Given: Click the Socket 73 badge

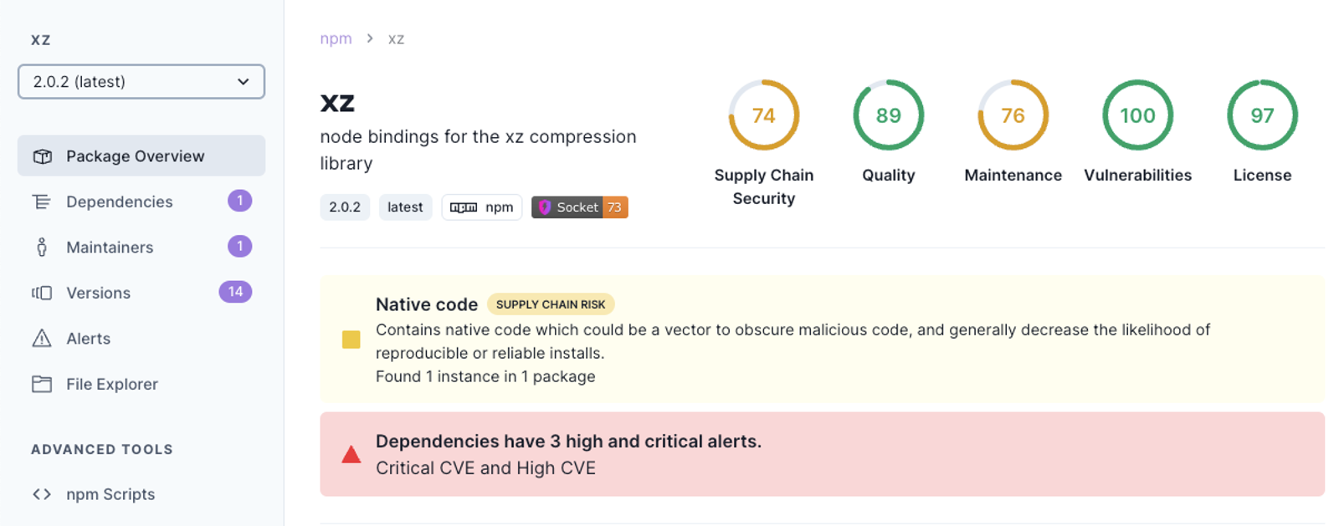Looking at the screenshot, I should pyautogui.click(x=580, y=207).
